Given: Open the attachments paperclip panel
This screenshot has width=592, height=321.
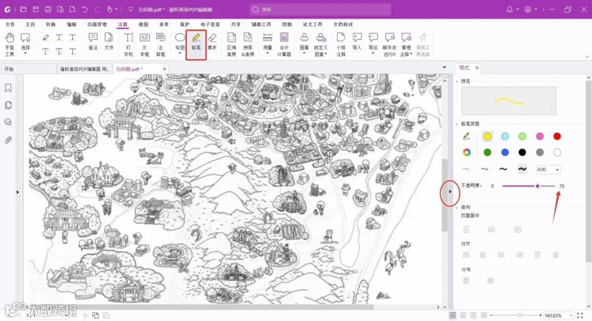Looking at the screenshot, I should [8, 140].
